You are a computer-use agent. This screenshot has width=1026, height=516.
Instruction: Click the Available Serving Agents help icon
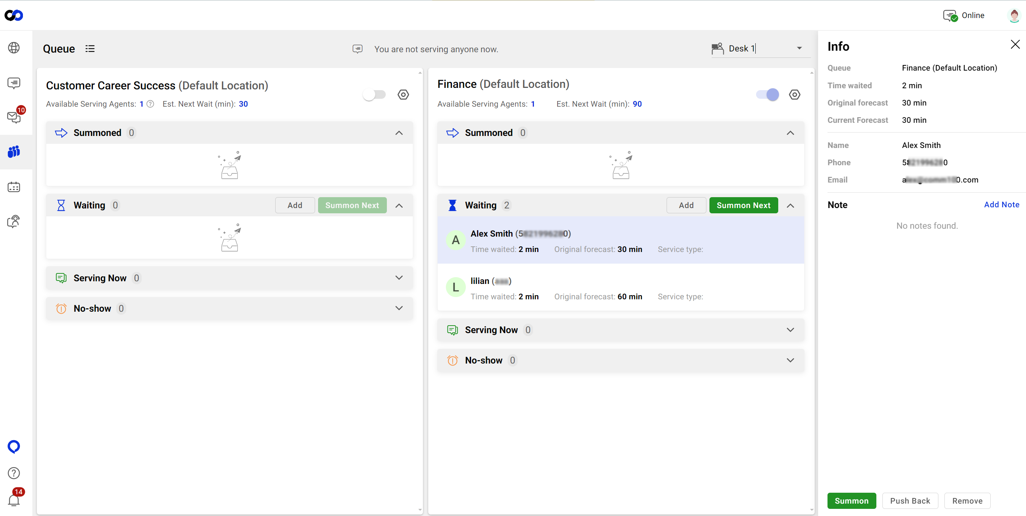coord(150,104)
